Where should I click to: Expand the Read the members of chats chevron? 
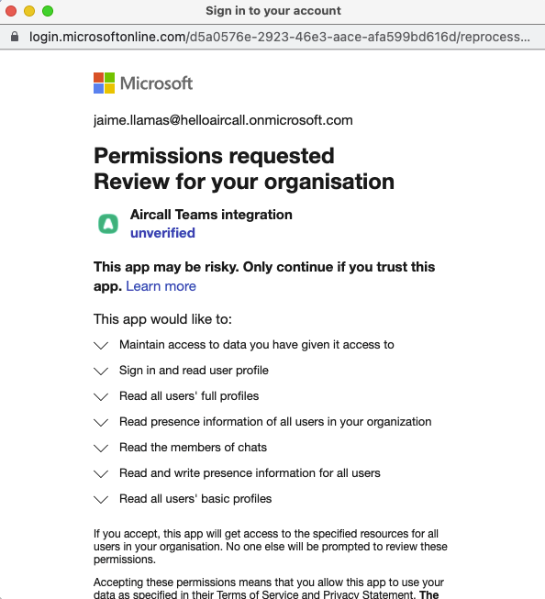(x=101, y=448)
